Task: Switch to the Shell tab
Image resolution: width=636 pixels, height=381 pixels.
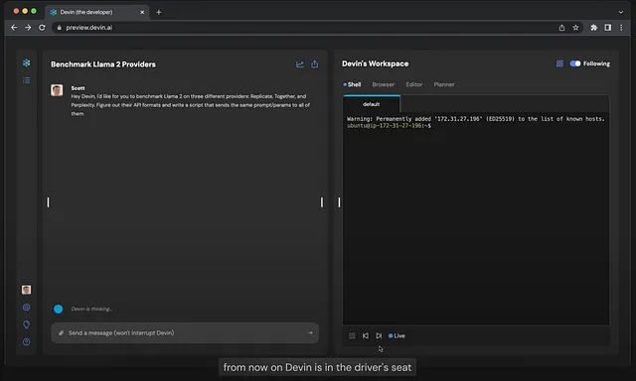Action: tap(352, 84)
